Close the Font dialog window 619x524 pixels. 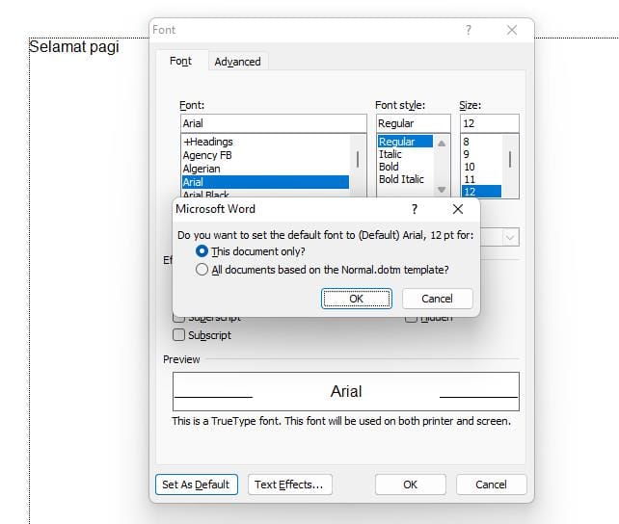512,30
